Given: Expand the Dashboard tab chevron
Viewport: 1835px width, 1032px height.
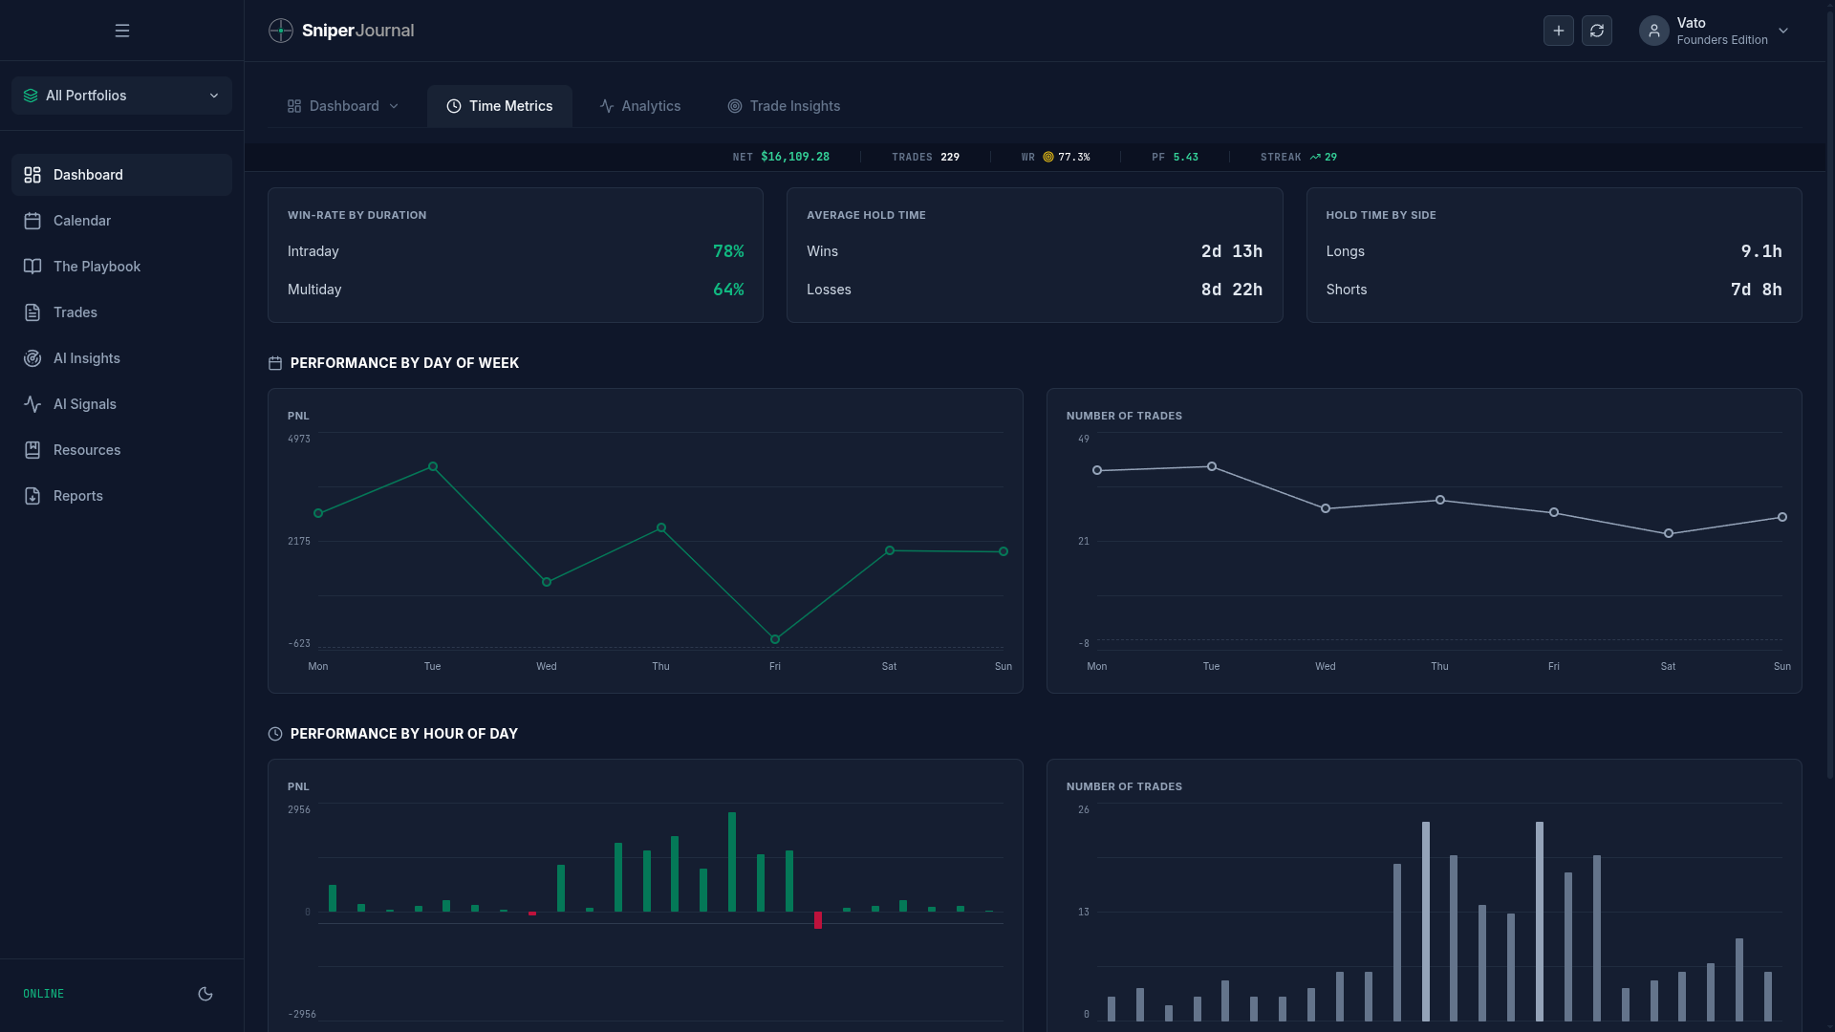Looking at the screenshot, I should [394, 106].
